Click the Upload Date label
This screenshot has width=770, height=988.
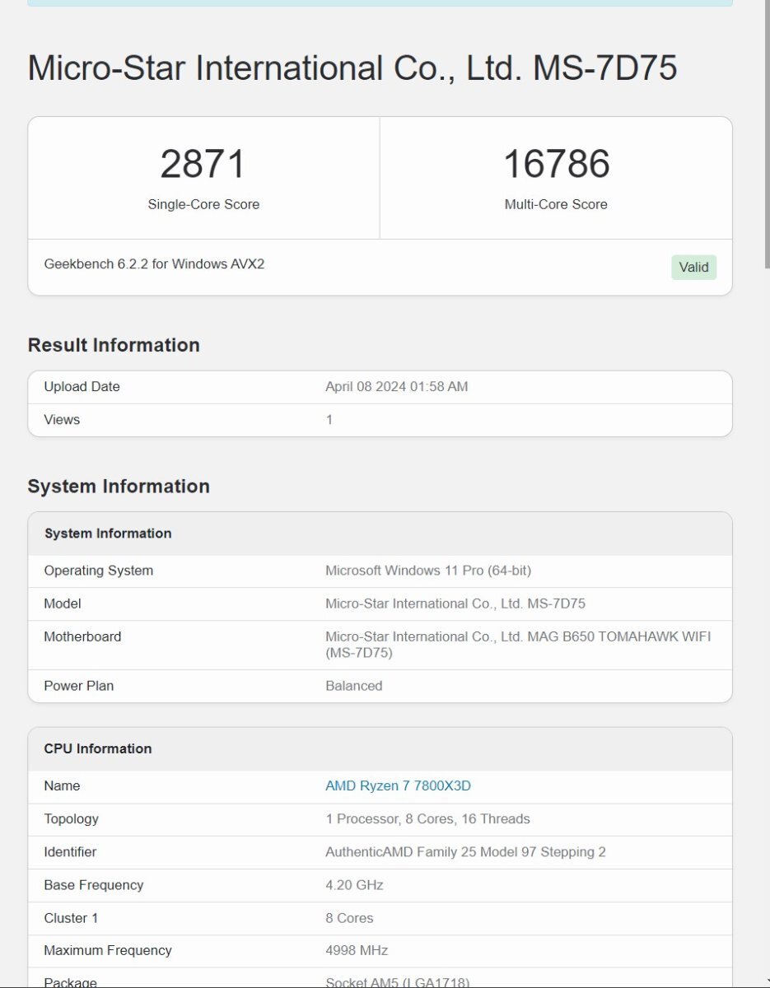[x=82, y=387]
